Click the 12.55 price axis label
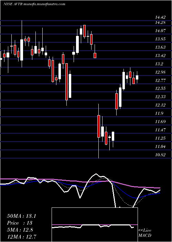Image resolution: width=172 pixels, height=242 pixels. coord(160,89)
